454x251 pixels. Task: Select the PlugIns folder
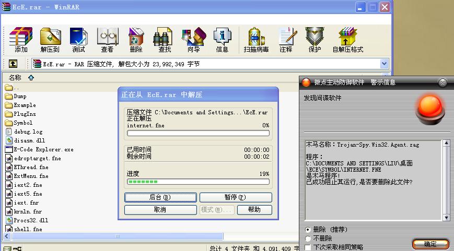click(20, 114)
